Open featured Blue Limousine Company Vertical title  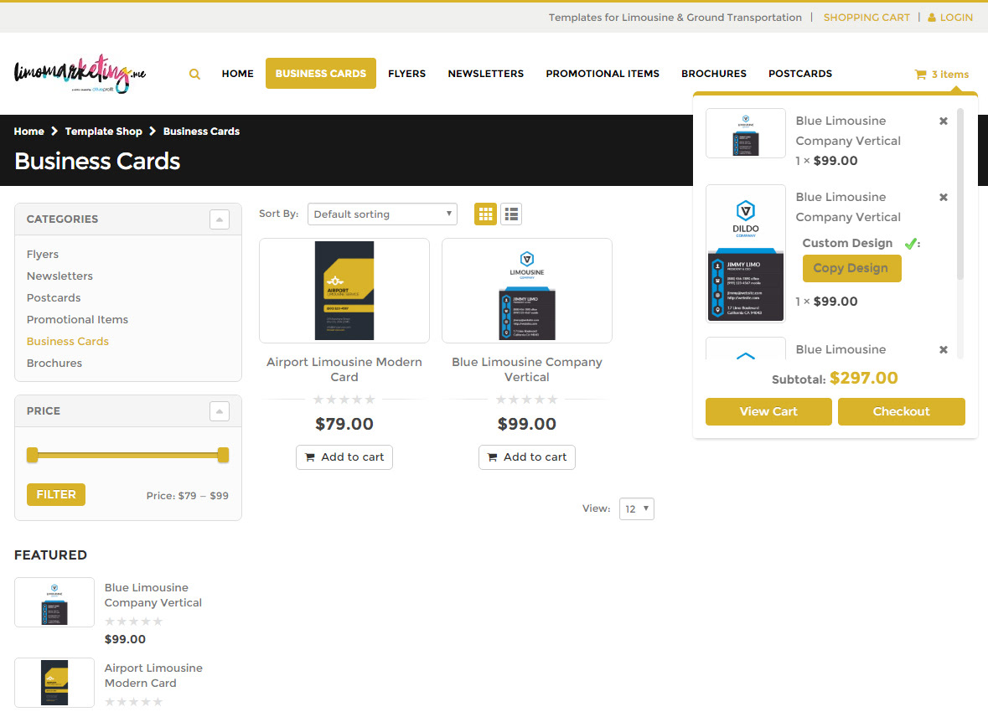[153, 596]
